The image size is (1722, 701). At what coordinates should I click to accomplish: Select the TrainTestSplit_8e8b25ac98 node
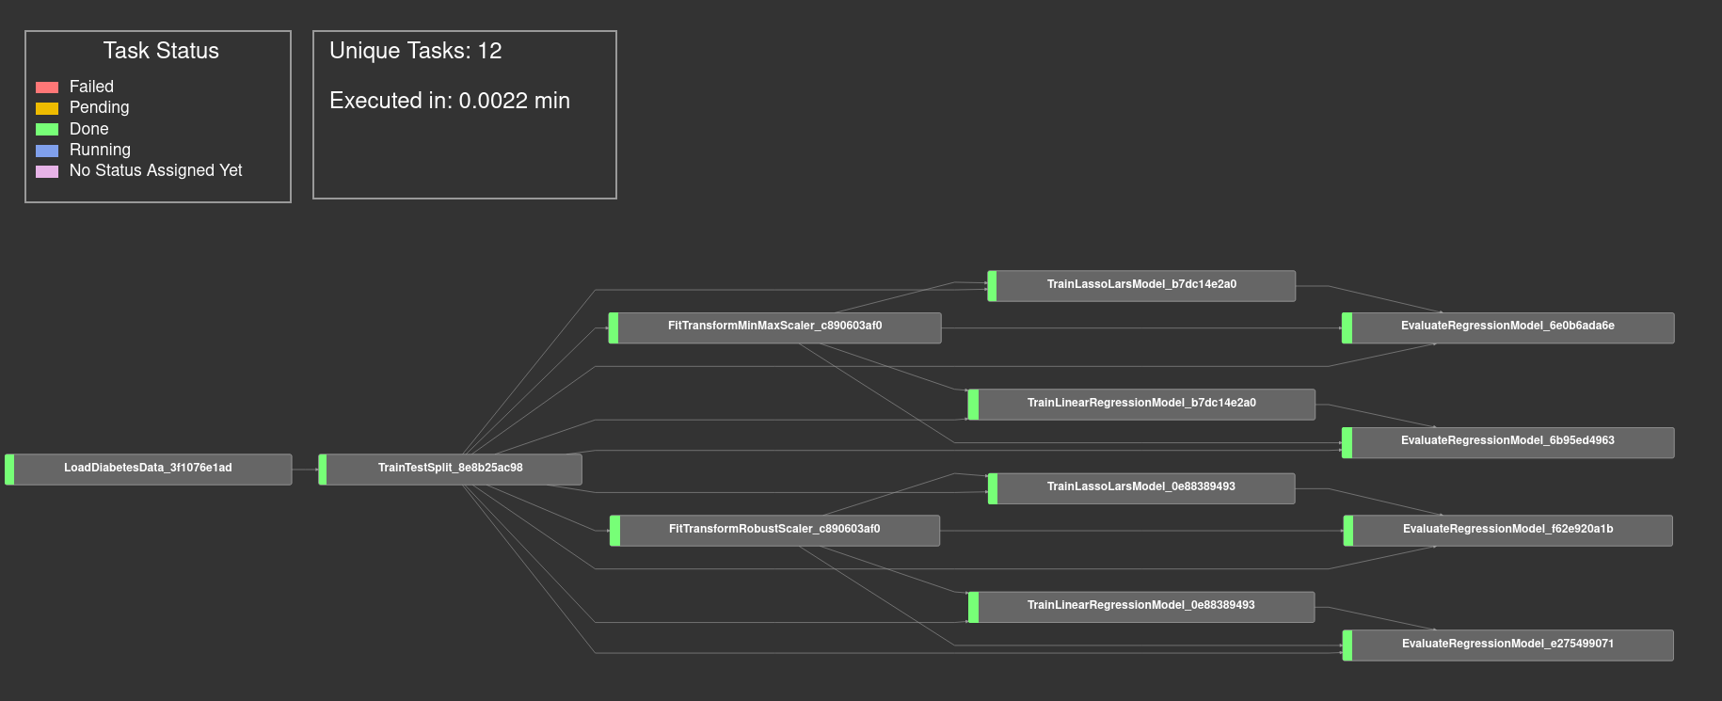(x=451, y=469)
